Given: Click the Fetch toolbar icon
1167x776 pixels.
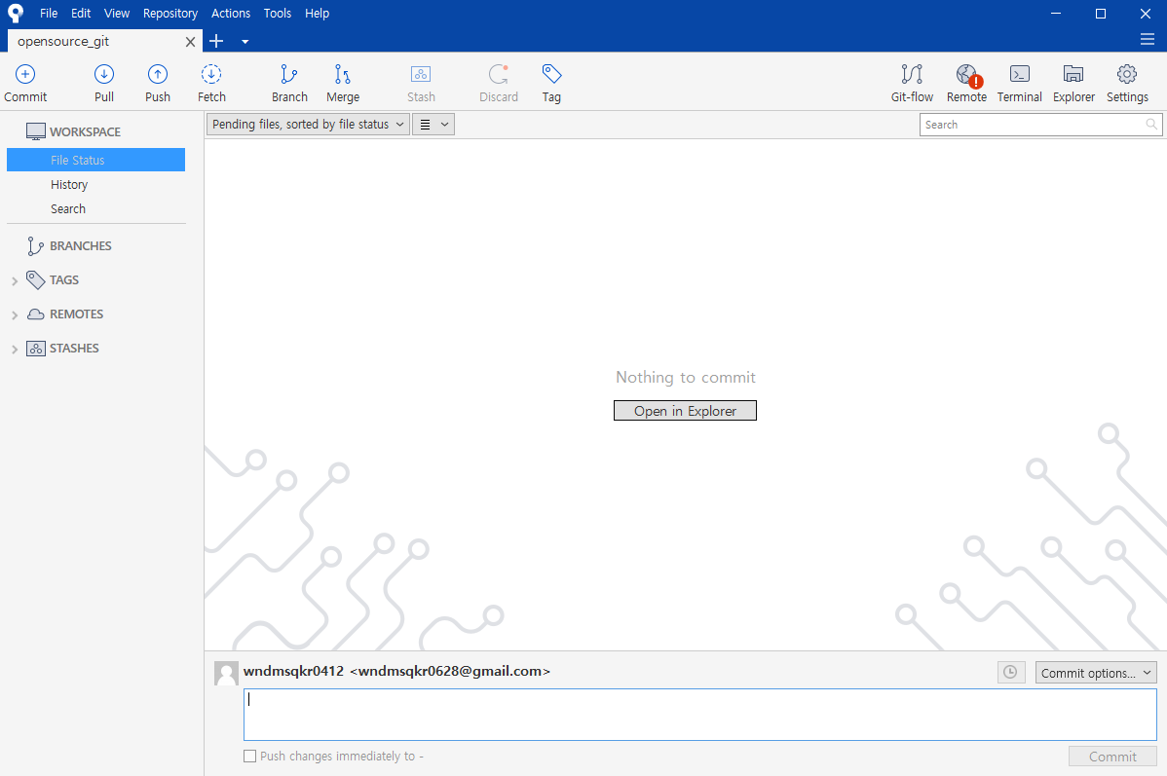Looking at the screenshot, I should (x=211, y=74).
